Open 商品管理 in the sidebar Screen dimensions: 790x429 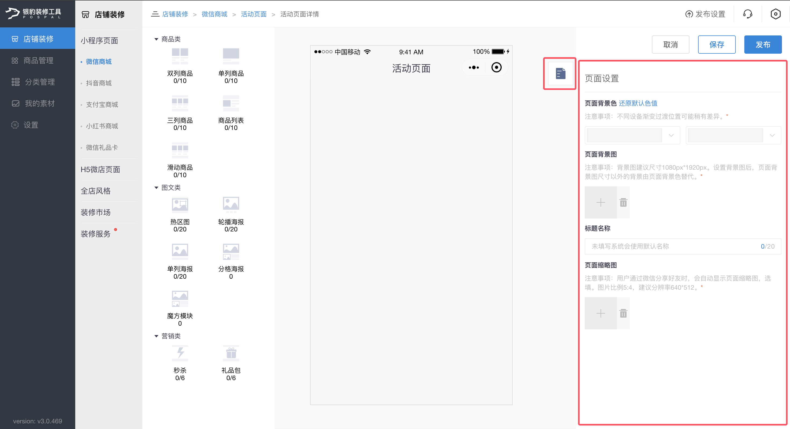37,60
